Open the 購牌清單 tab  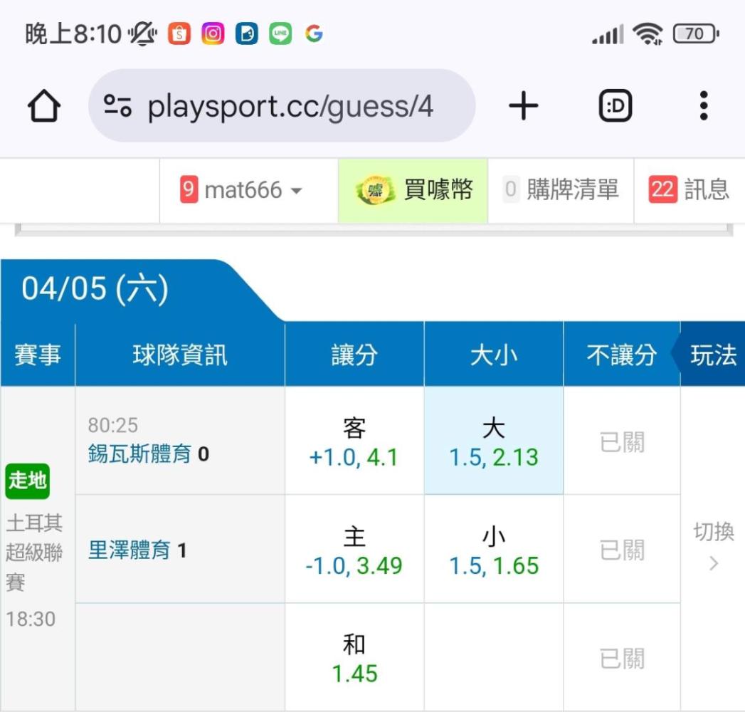click(561, 190)
